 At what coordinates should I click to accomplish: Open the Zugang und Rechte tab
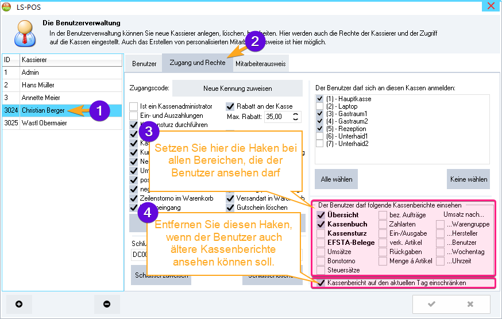pos(198,63)
